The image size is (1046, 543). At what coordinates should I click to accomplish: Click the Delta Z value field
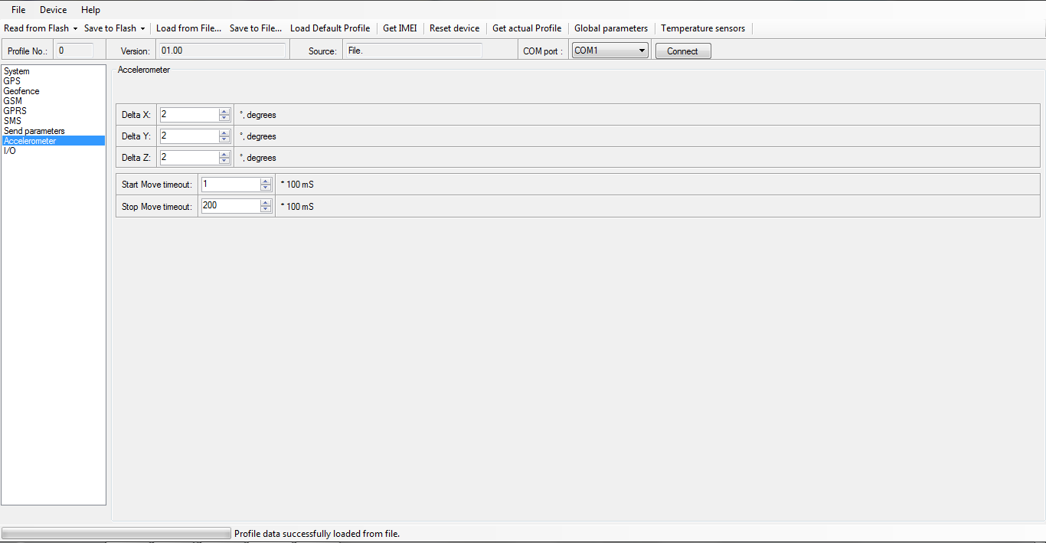click(x=189, y=157)
